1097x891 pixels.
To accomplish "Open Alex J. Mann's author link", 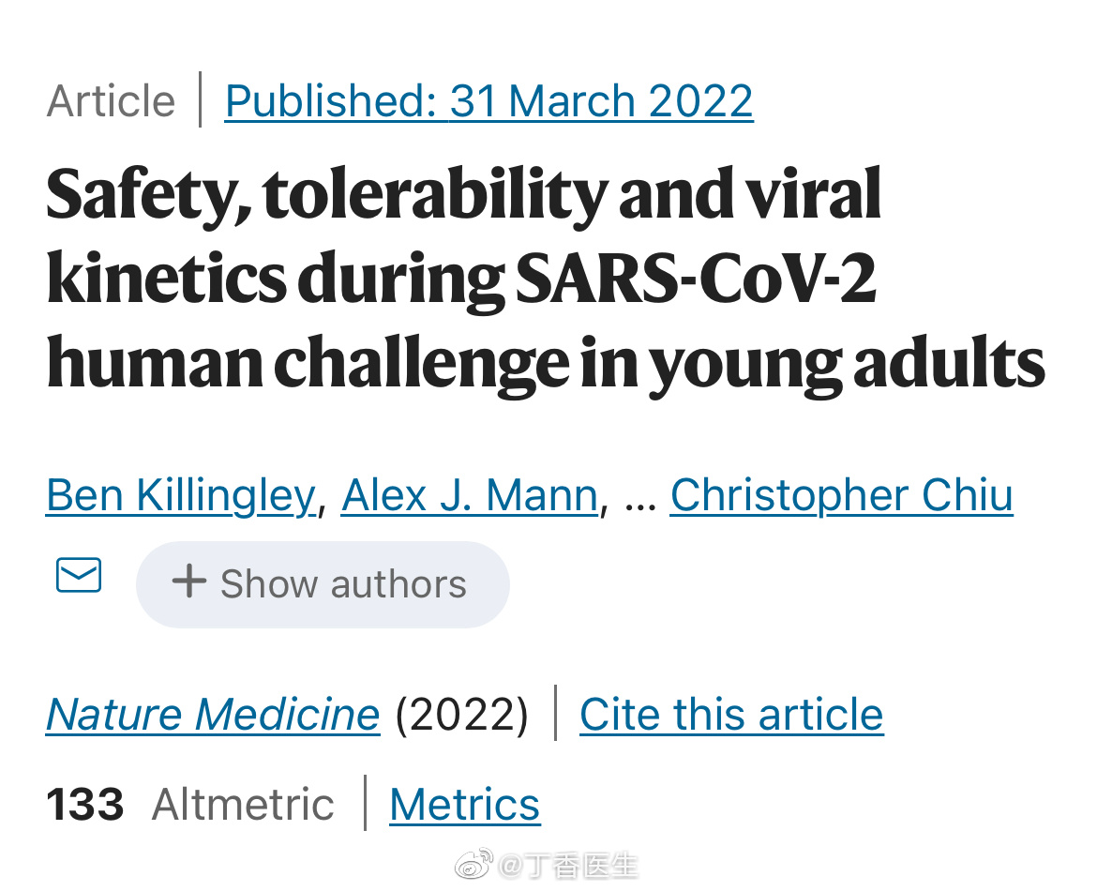I will click(x=470, y=495).
